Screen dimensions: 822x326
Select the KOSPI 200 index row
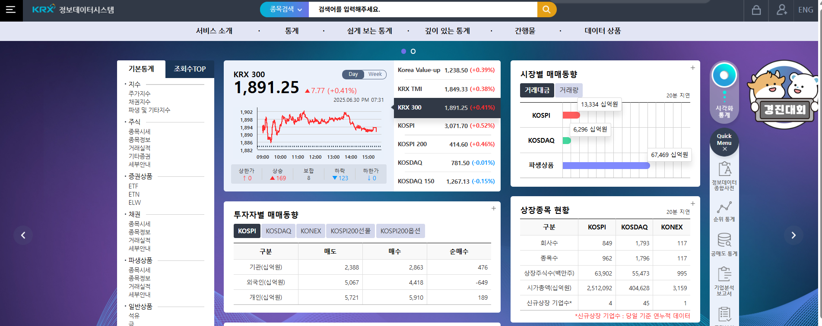(447, 144)
